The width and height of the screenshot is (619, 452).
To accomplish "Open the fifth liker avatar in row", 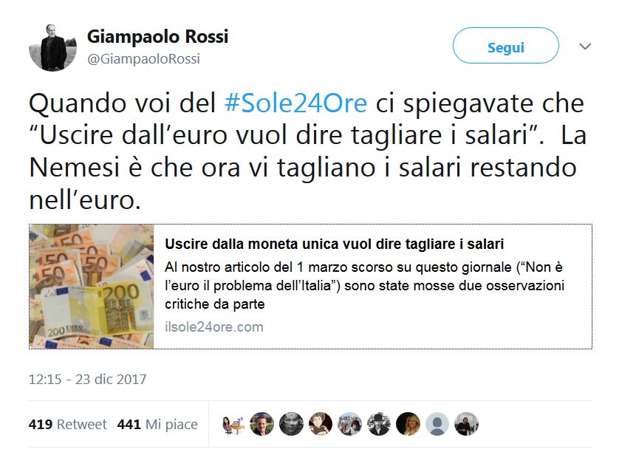I will pyautogui.click(x=350, y=424).
